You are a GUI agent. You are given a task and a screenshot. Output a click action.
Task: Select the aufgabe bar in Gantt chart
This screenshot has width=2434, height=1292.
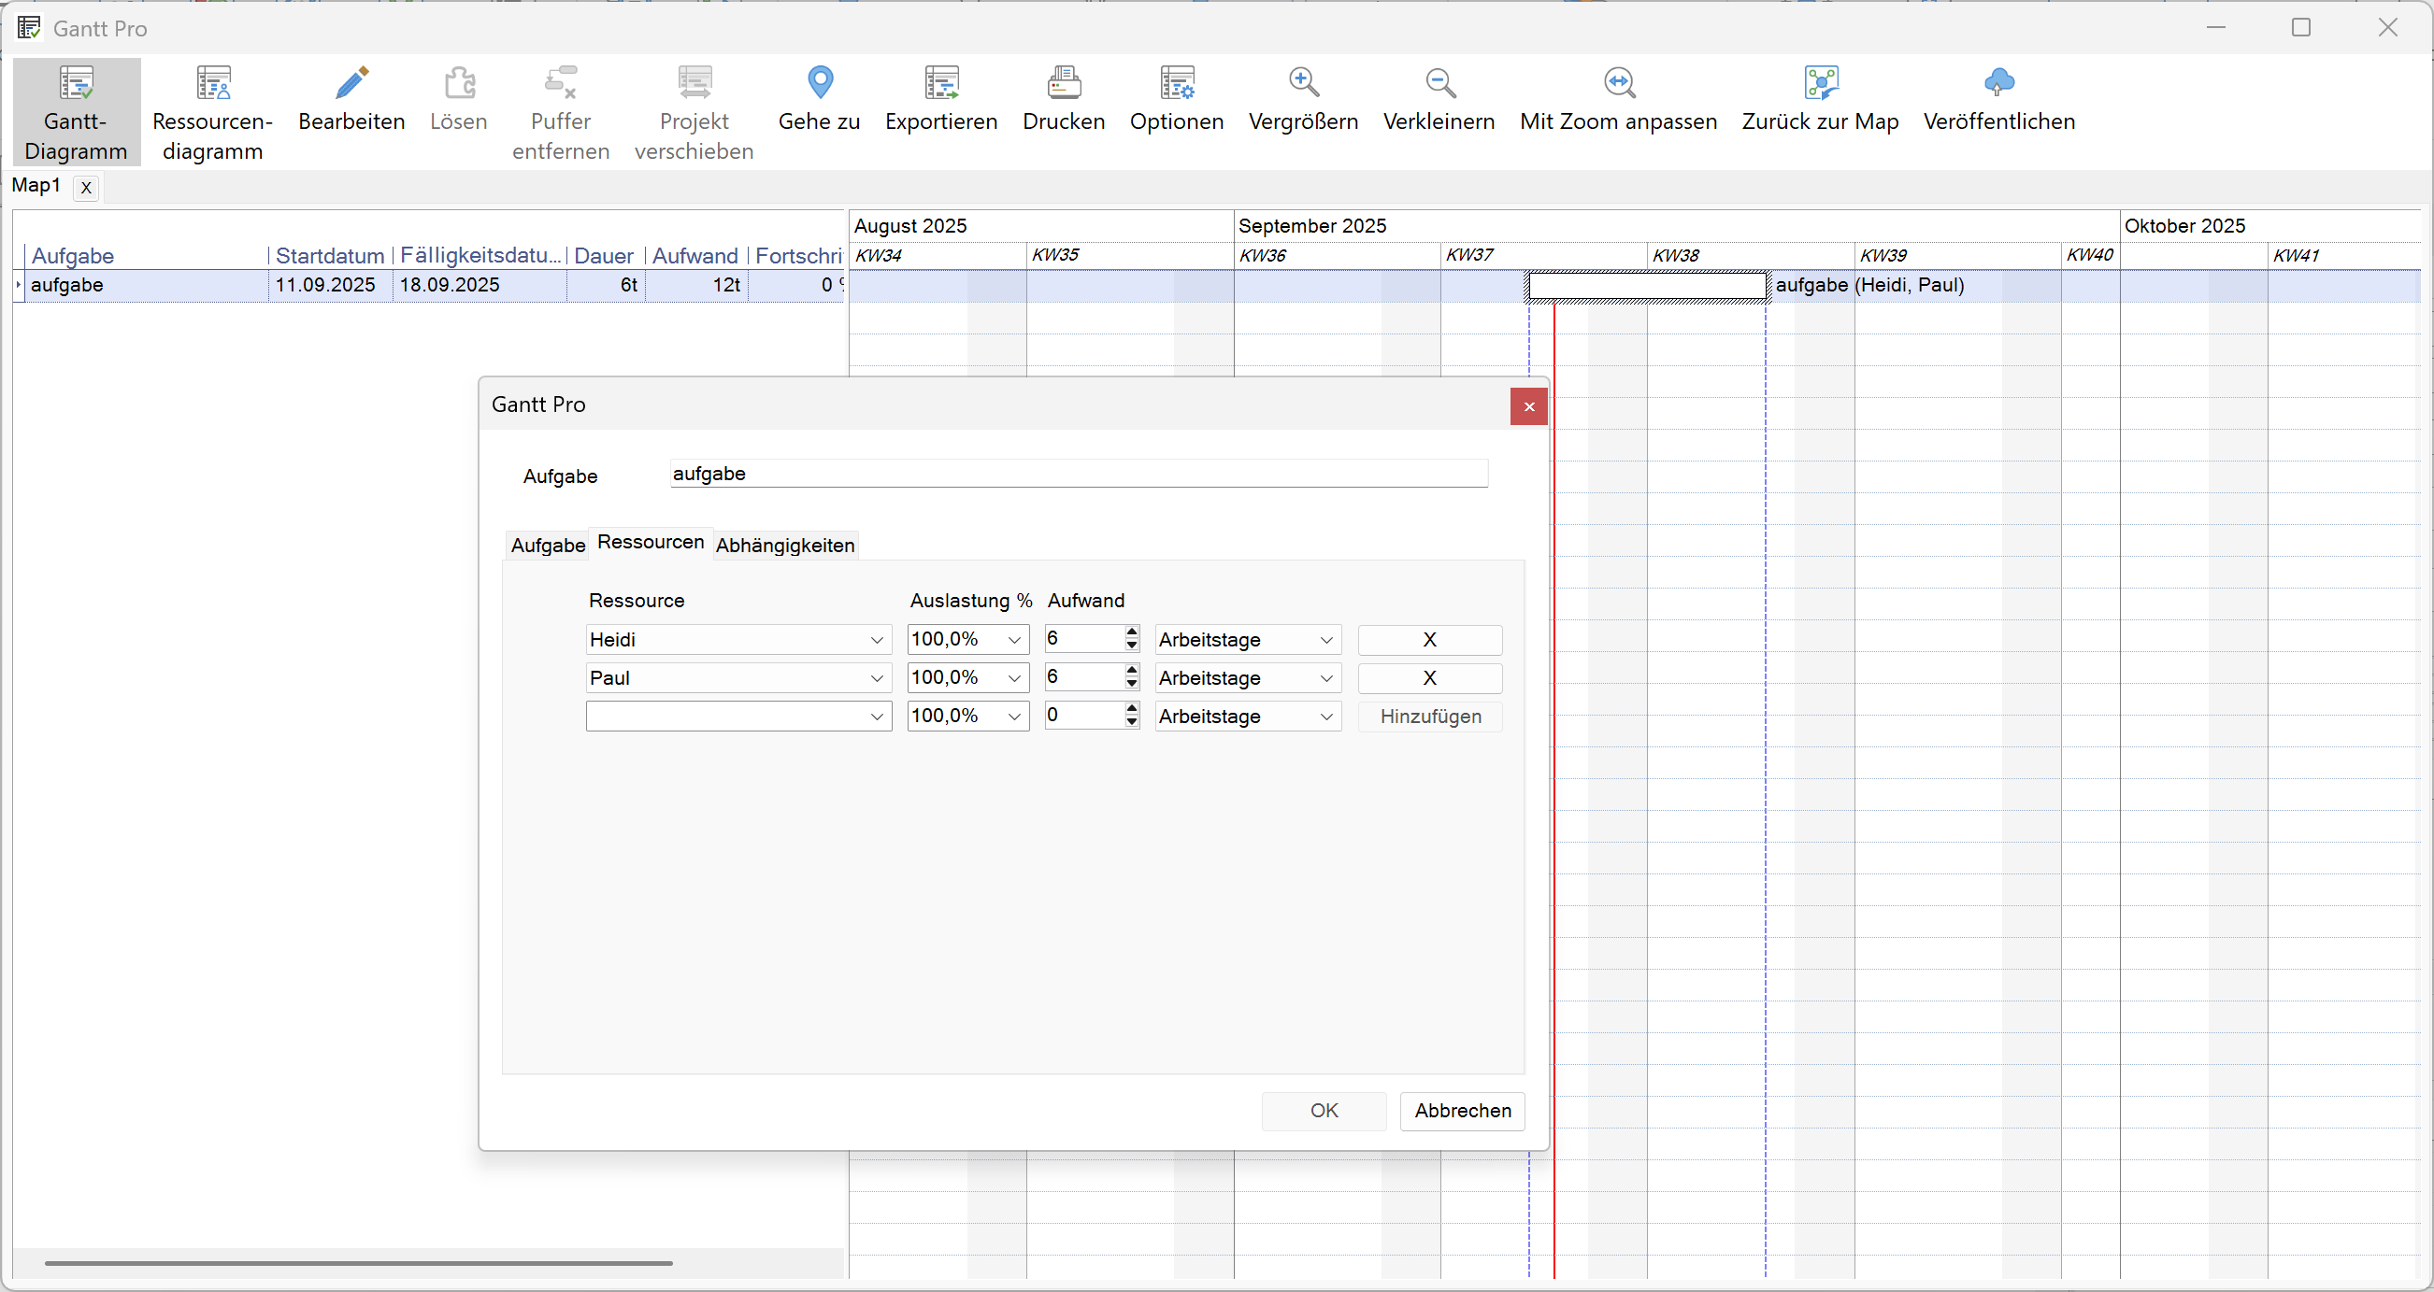pyautogui.click(x=1647, y=286)
